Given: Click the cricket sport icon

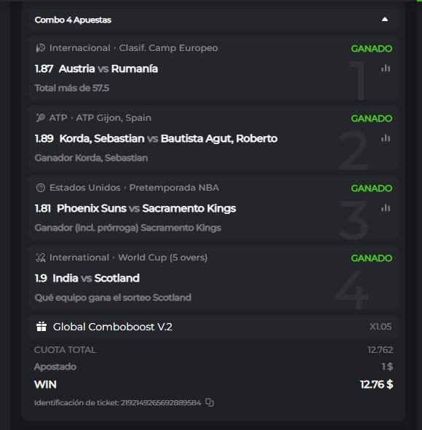Looking at the screenshot, I should (41, 258).
